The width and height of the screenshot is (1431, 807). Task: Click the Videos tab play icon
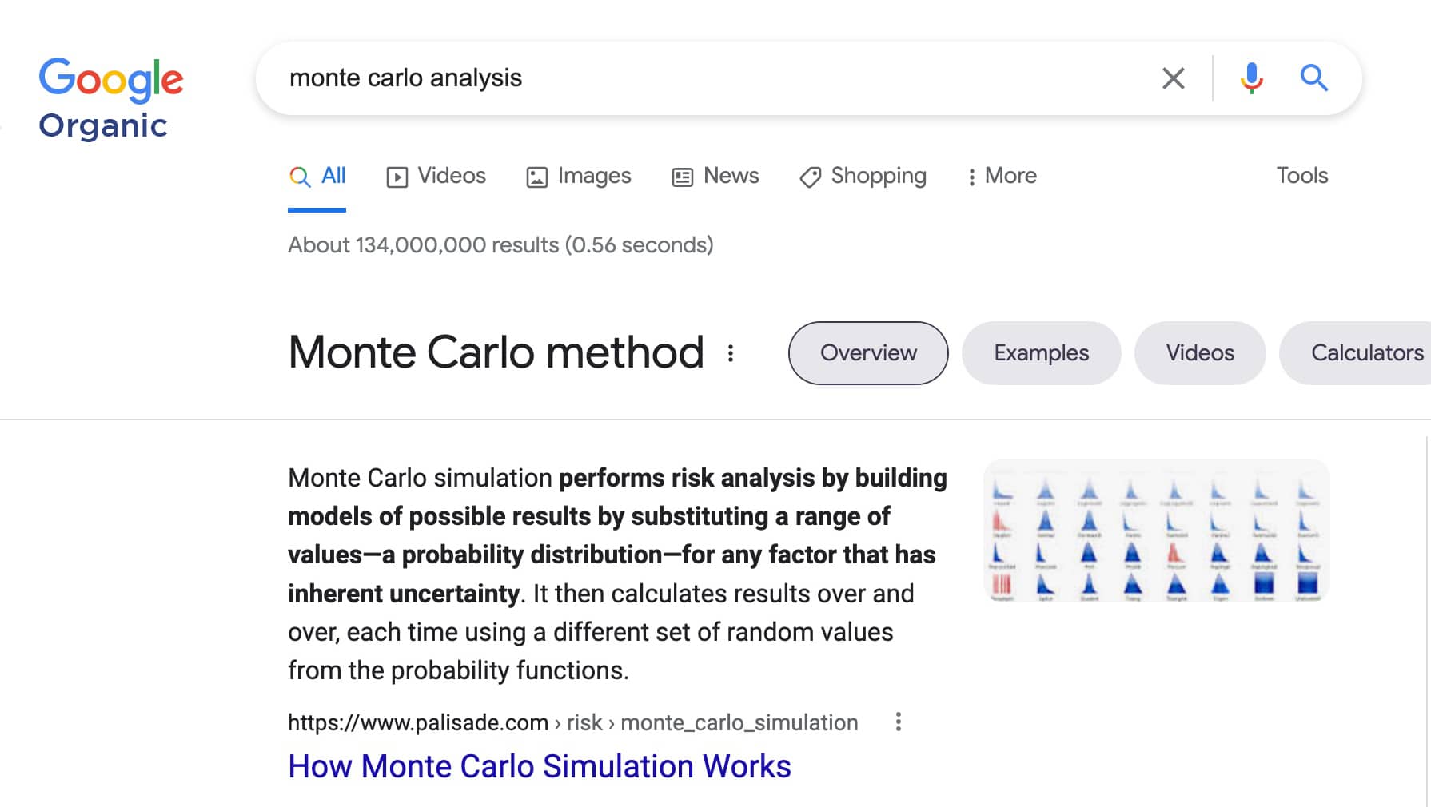click(x=397, y=177)
